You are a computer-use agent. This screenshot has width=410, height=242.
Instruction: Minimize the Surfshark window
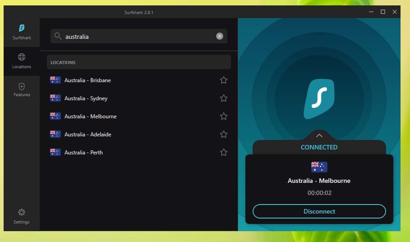pos(371,12)
